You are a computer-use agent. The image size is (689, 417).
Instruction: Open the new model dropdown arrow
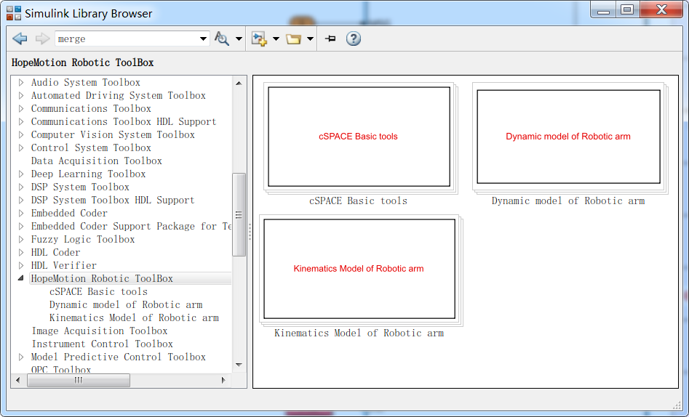pyautogui.click(x=276, y=39)
